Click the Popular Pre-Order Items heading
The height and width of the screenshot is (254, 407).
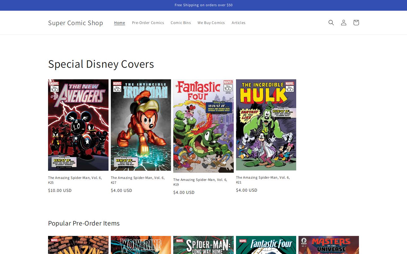click(x=84, y=223)
